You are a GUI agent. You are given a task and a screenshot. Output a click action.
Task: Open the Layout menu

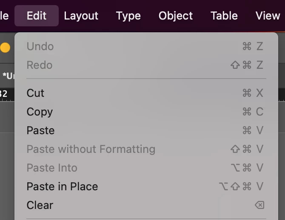(x=81, y=16)
